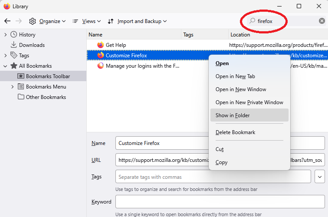Click the Bookmarks Menu list icon

tap(21, 86)
